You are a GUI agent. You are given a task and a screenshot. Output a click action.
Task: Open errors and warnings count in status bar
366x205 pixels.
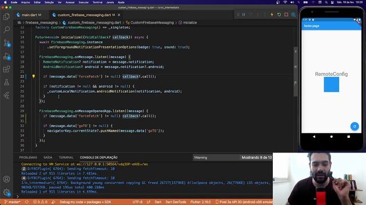click(x=40, y=202)
